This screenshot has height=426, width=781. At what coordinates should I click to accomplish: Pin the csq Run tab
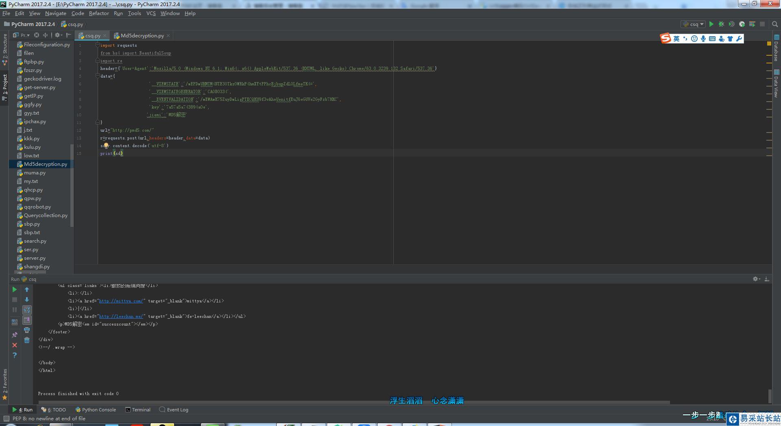point(15,335)
